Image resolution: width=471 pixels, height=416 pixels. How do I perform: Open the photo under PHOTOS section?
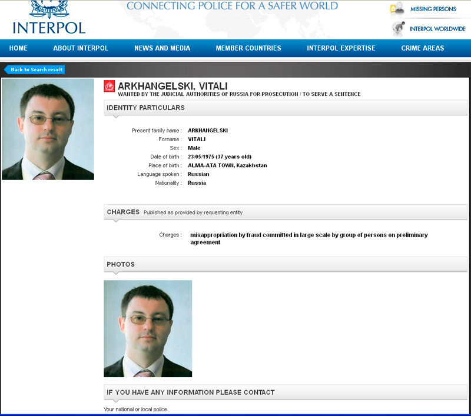coord(148,329)
